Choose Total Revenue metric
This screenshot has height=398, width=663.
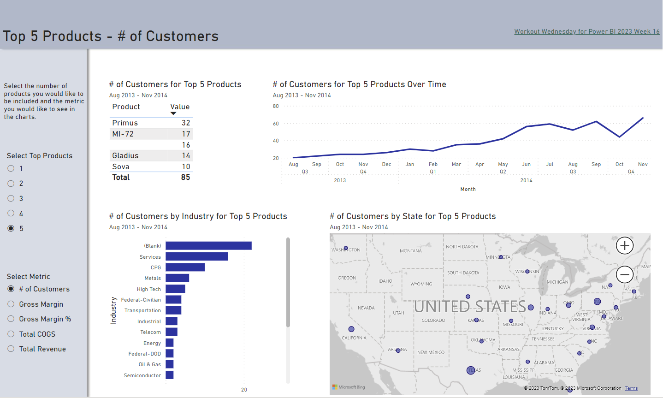click(x=11, y=349)
